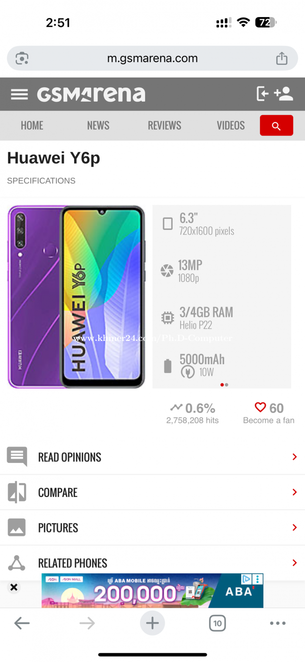Go back with browser back arrow
The image size is (305, 662).
point(22,623)
